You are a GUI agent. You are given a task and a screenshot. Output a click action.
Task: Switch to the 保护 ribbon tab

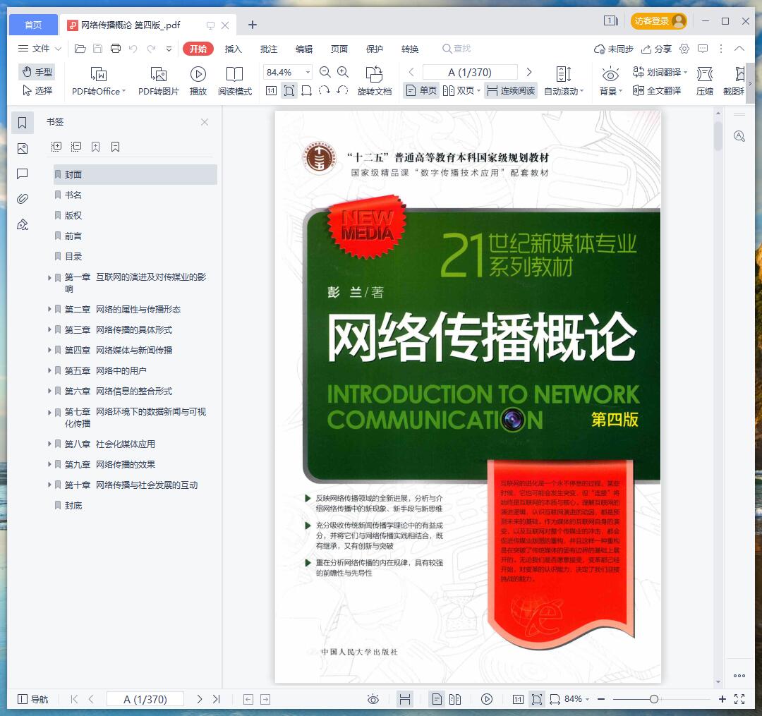point(374,49)
